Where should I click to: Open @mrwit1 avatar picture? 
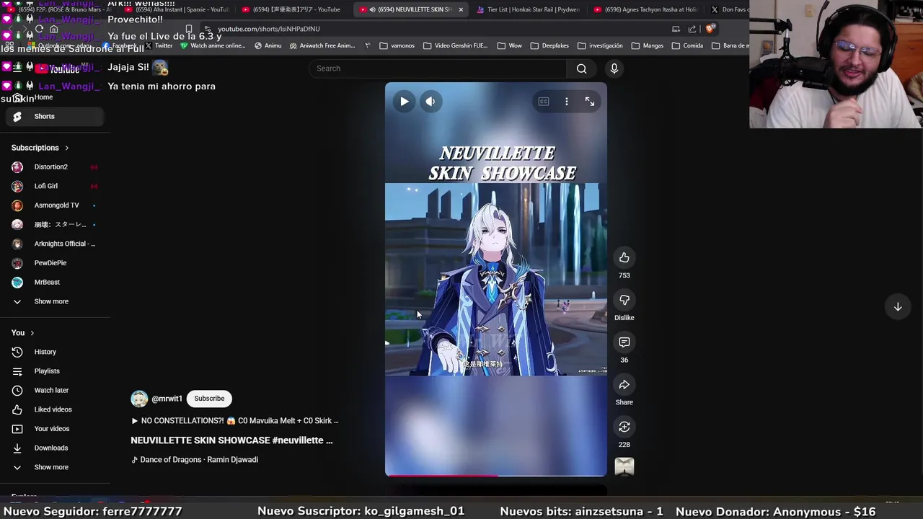click(x=139, y=399)
